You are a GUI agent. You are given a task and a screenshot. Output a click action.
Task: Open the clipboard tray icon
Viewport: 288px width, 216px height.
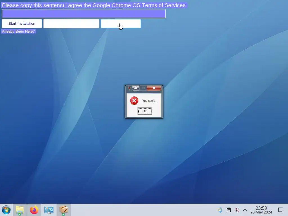[x=229, y=210]
